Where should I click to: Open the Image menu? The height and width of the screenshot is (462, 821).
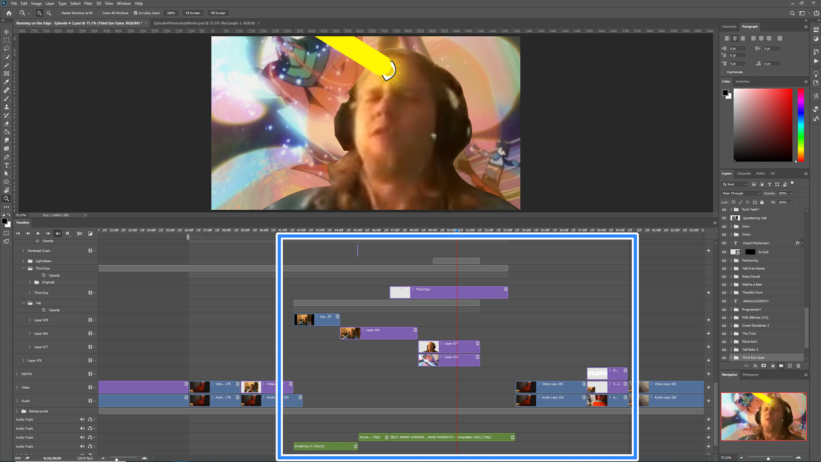tap(36, 3)
